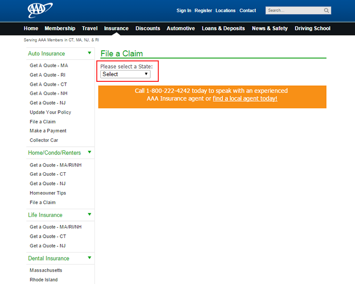Open Get A Quote - MA auto link
355x284 pixels.
click(x=49, y=66)
